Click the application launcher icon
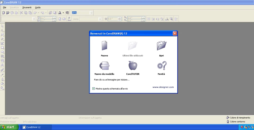The height and width of the screenshot is (130, 254). click(x=60, y=13)
